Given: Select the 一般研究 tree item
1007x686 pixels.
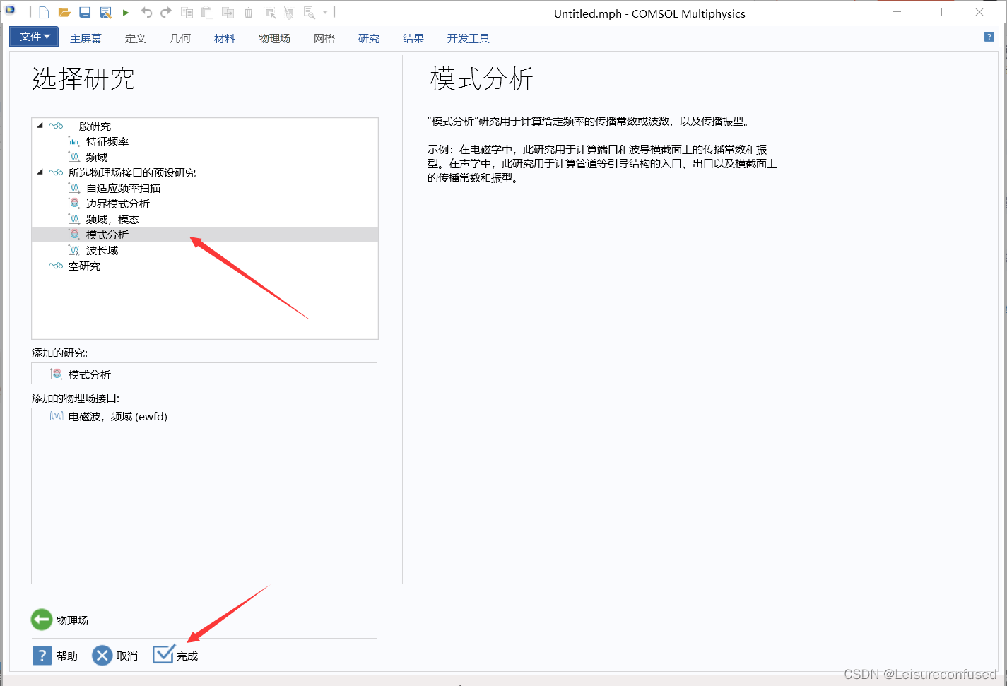Looking at the screenshot, I should pyautogui.click(x=90, y=126).
